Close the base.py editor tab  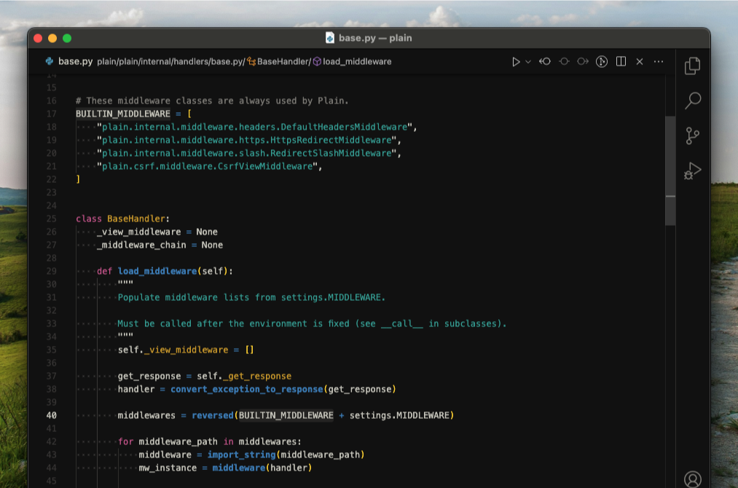point(640,62)
